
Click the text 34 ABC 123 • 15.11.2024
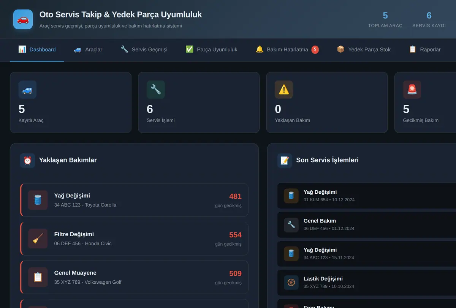click(329, 257)
